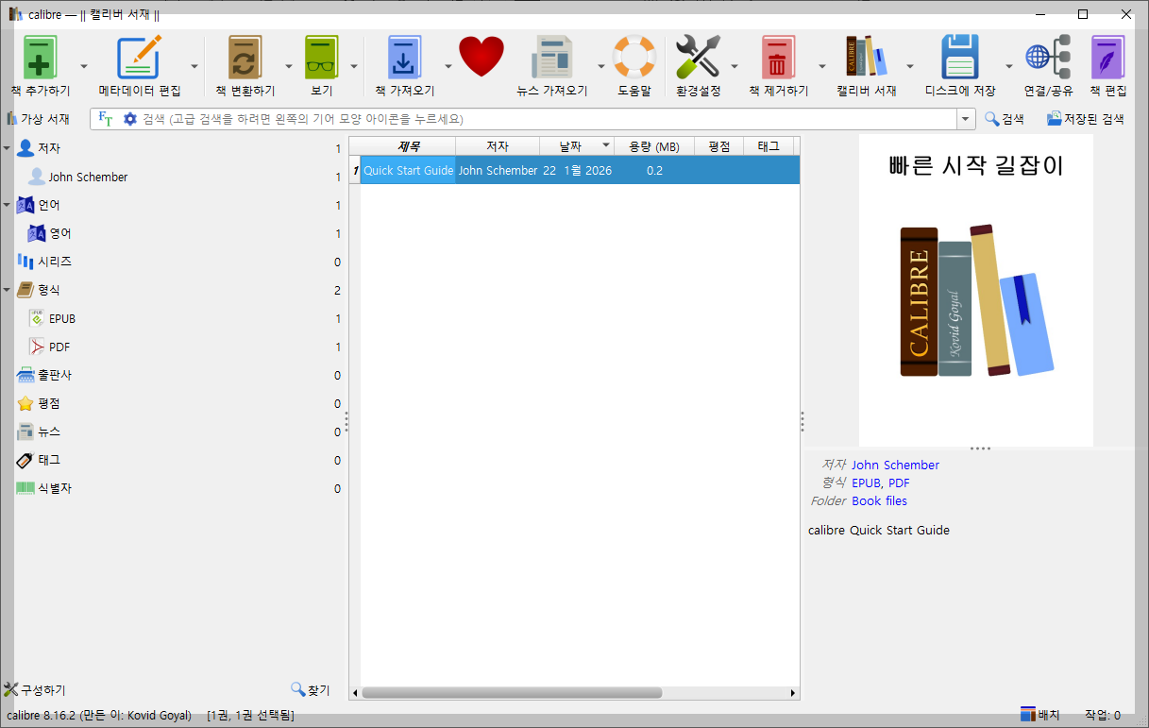Click the full-text search FT icon
Image resolution: width=1149 pixels, height=728 pixels.
point(106,119)
